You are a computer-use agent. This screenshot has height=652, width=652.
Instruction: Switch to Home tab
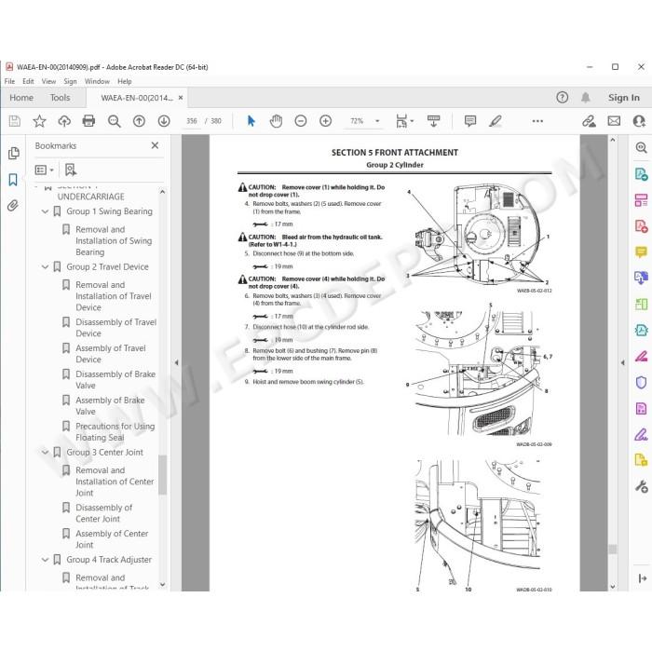[x=21, y=97]
